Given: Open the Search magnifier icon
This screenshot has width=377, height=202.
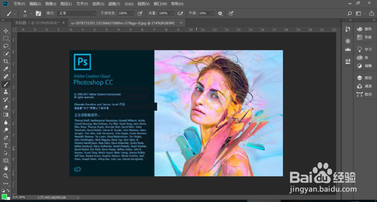Looking at the screenshot, I should tap(349, 14).
